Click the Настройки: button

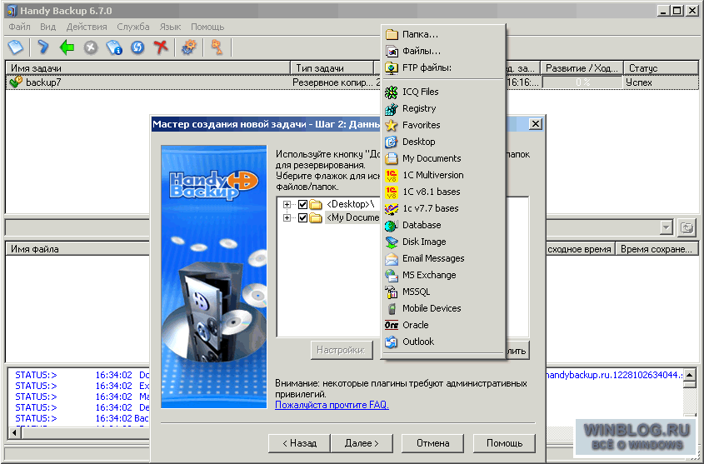[342, 350]
